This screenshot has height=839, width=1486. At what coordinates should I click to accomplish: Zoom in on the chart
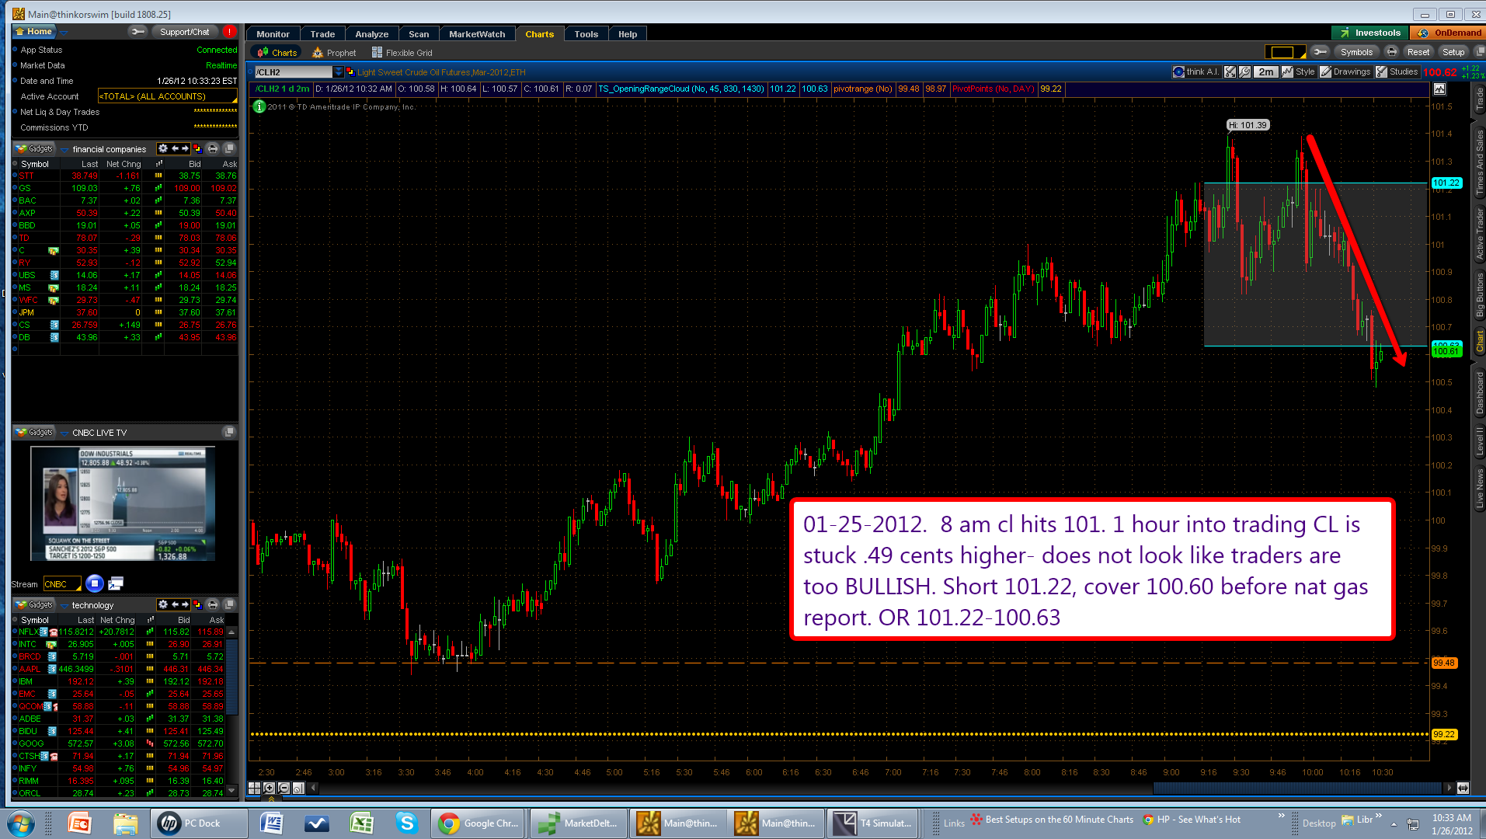[270, 788]
